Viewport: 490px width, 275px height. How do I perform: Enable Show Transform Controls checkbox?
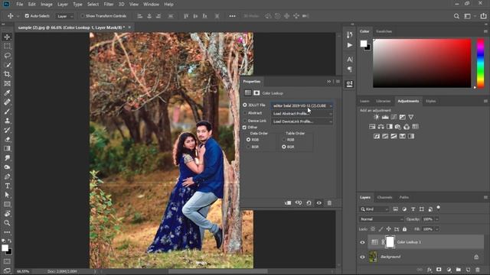pos(83,16)
